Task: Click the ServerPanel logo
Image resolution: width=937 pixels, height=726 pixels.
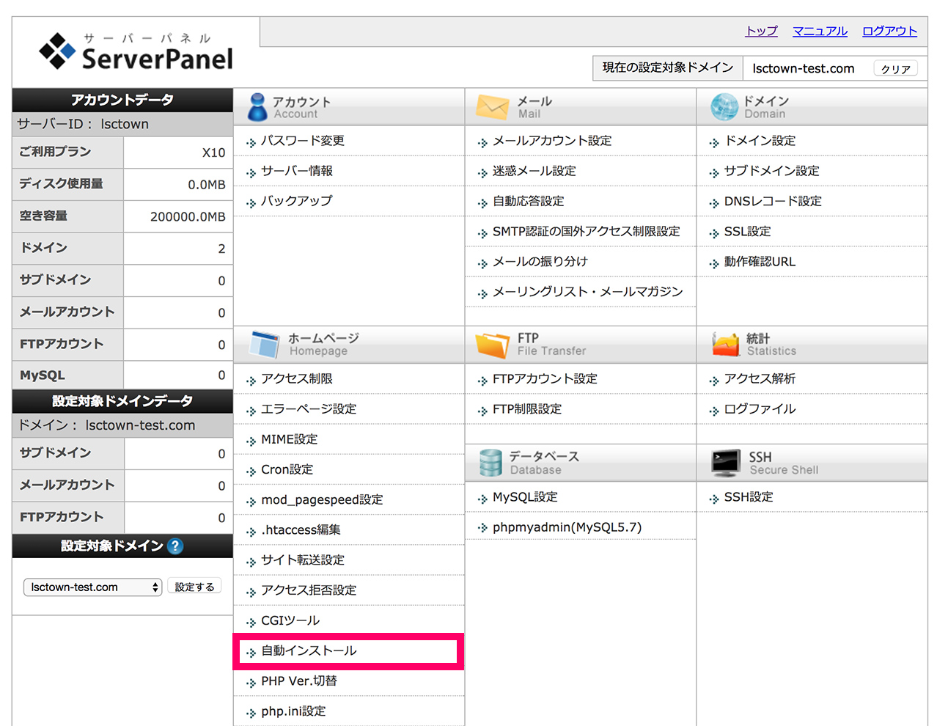Action: 136,52
